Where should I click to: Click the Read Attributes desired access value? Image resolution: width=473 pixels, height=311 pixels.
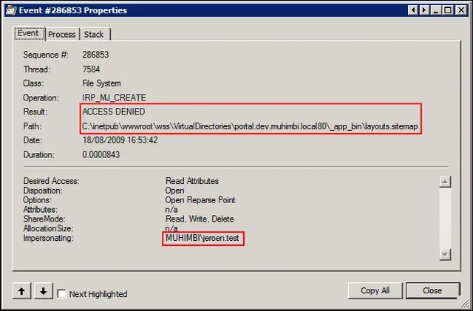click(192, 181)
